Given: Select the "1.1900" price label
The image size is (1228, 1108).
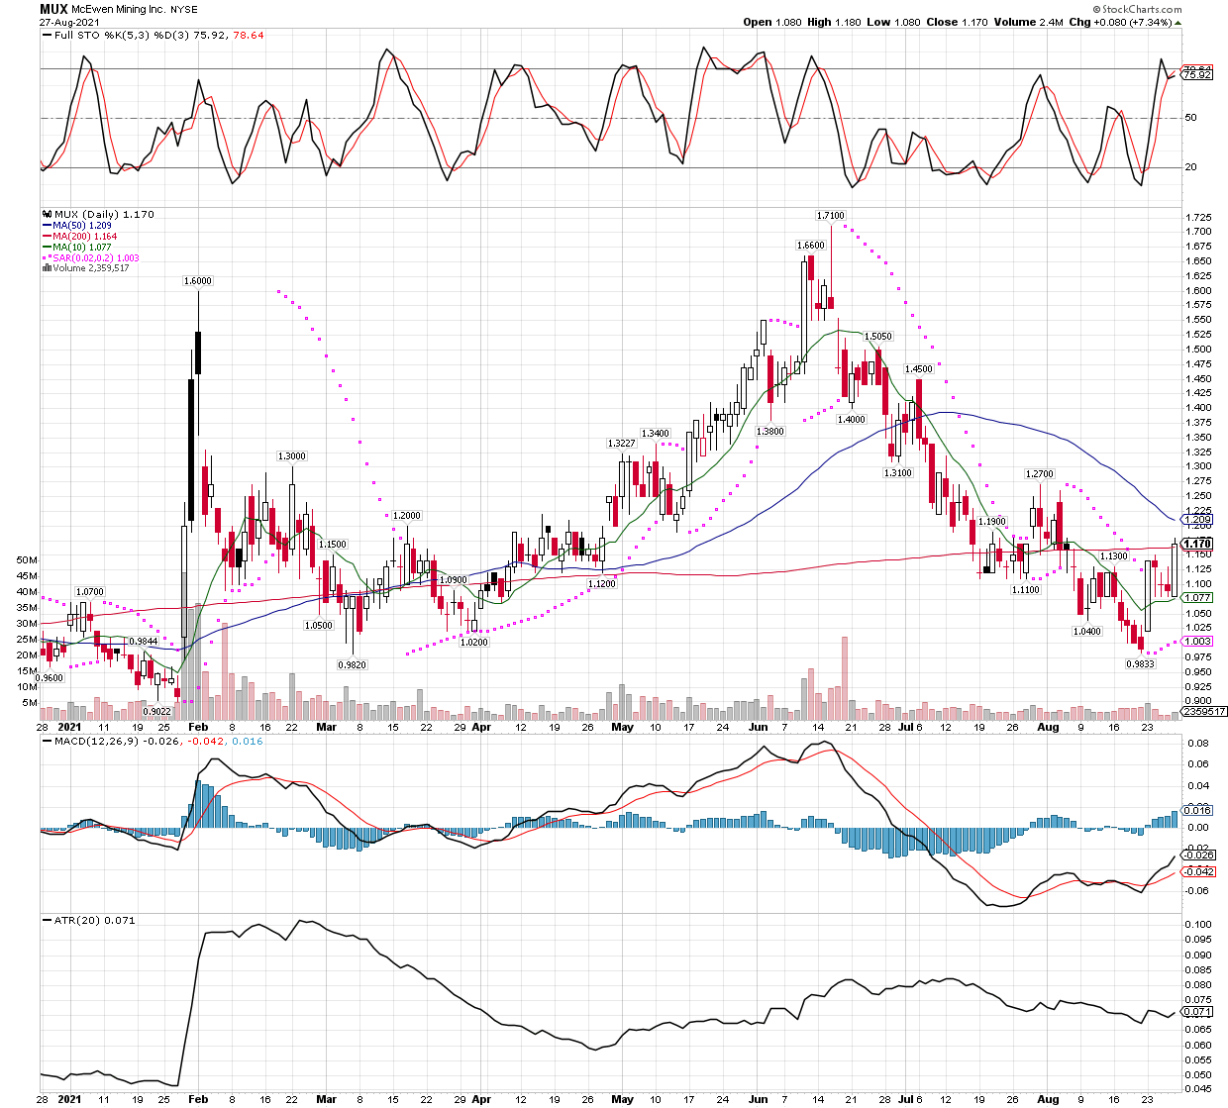Looking at the screenshot, I should tap(992, 522).
